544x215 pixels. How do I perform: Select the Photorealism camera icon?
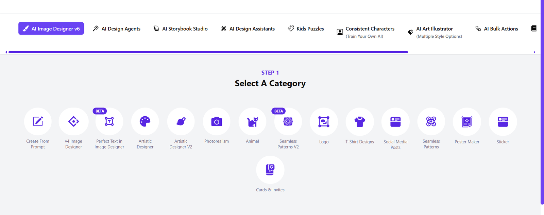pyautogui.click(x=217, y=121)
